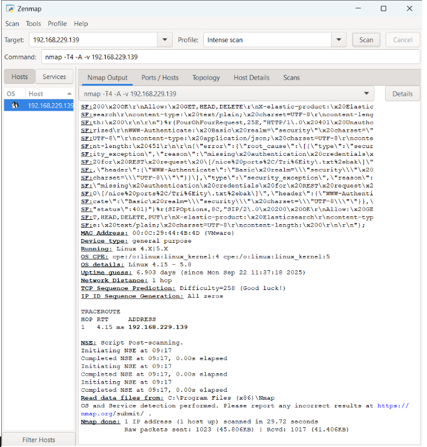
Task: Select the Nmap Output tab
Action: pos(107,77)
